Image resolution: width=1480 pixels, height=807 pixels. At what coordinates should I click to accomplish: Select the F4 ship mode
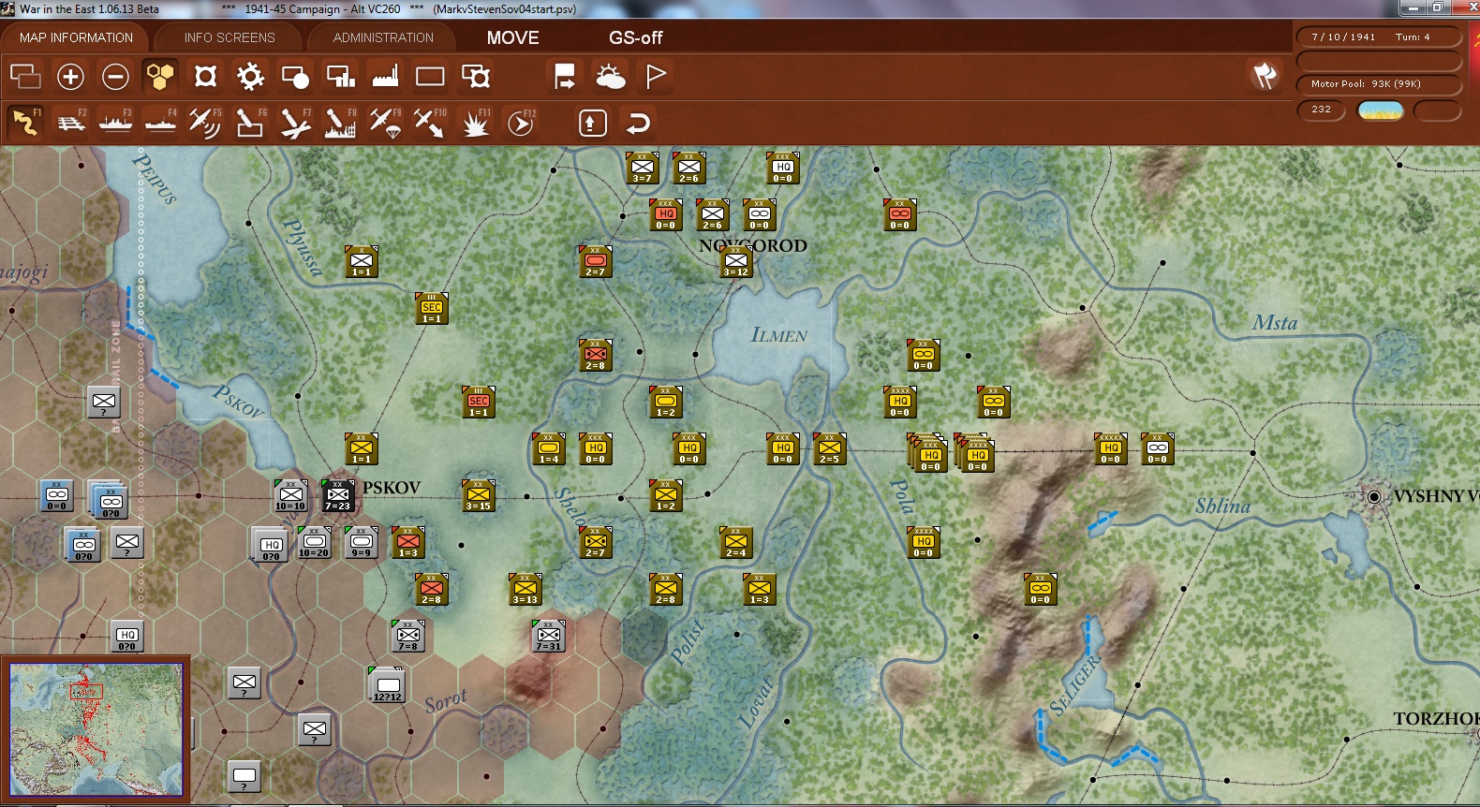coord(160,122)
